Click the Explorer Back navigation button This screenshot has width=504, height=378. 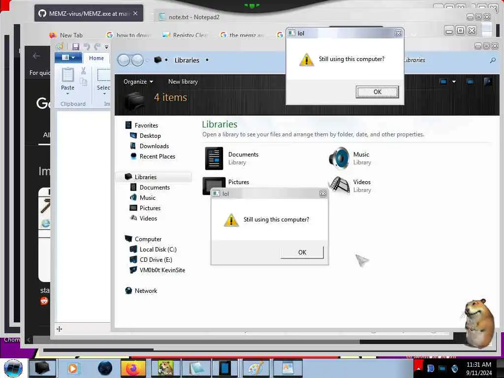[x=124, y=60]
